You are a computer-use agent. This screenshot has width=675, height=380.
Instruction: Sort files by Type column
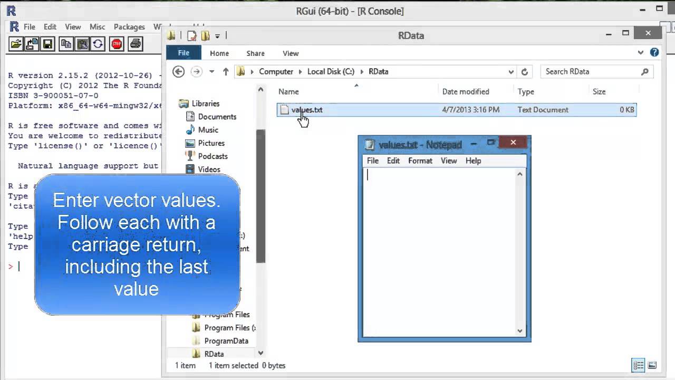(x=526, y=91)
